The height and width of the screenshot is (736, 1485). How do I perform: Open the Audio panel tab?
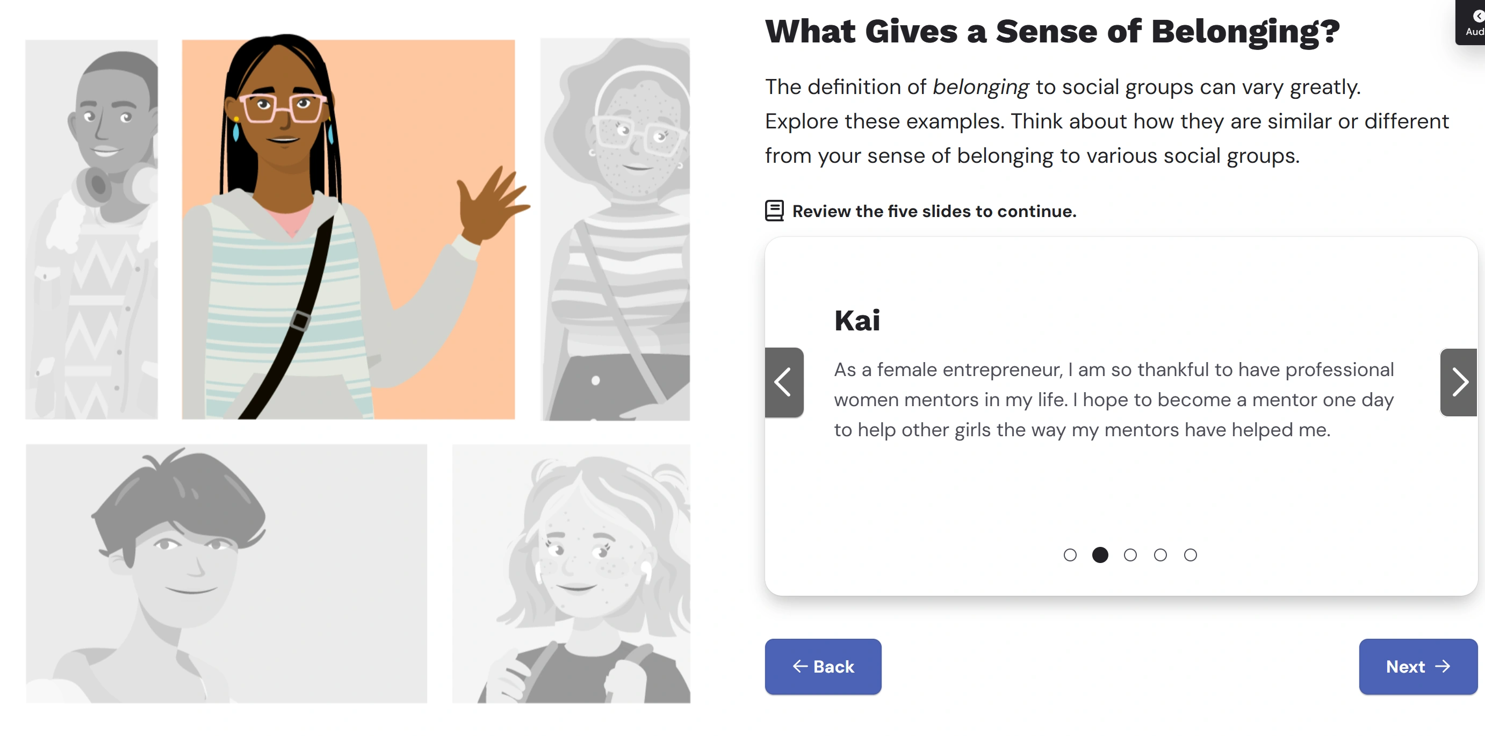(1472, 22)
